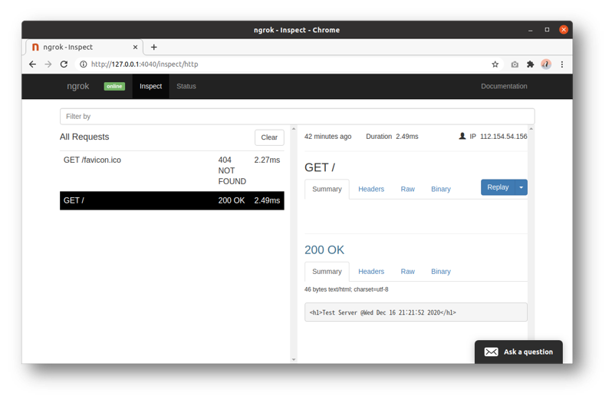Click the green online badge

(114, 86)
